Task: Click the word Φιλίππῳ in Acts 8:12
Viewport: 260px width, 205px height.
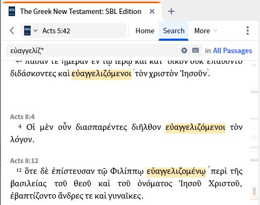Action: coord(127,172)
